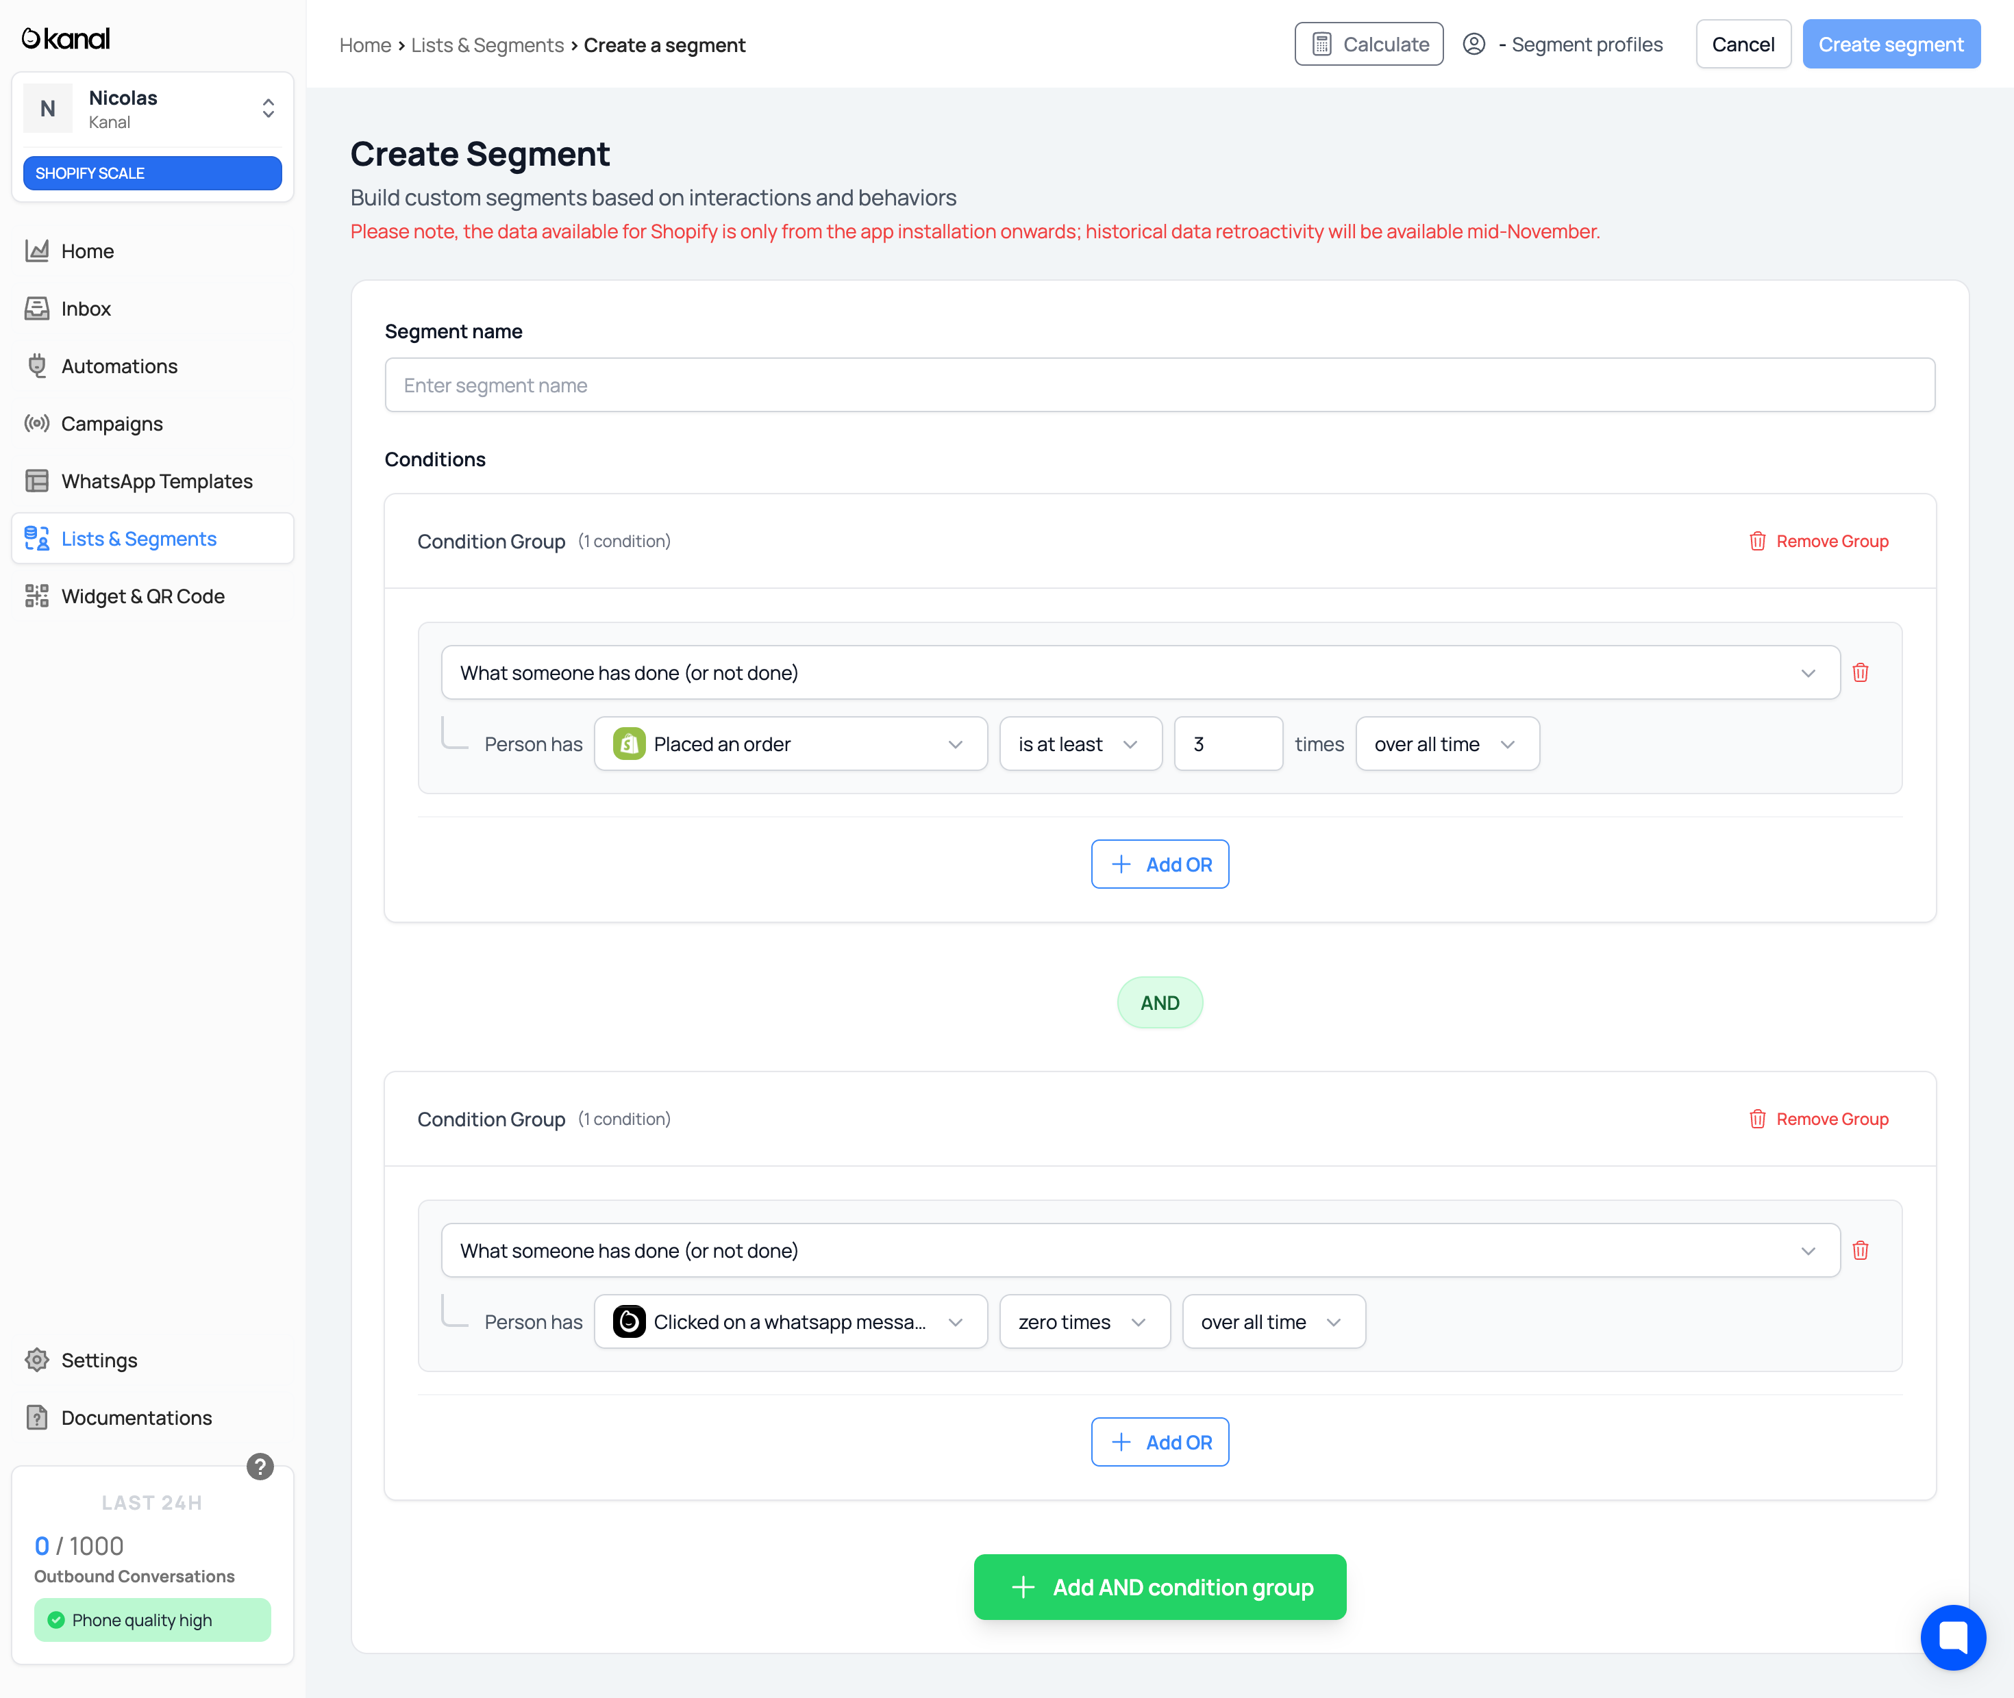Delete the Placed an order condition
This screenshot has width=2014, height=1698.
1860,673
